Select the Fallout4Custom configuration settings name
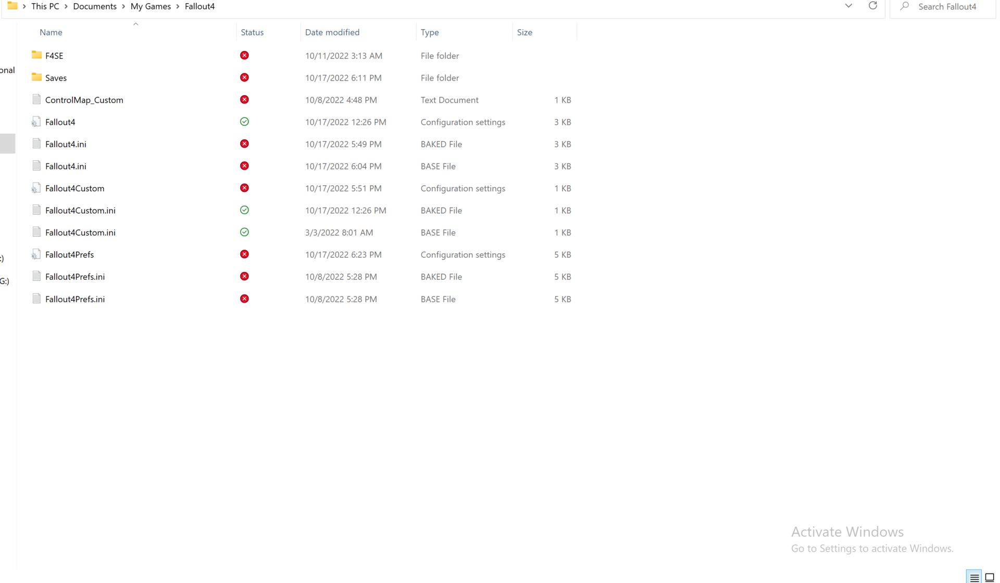 (75, 188)
